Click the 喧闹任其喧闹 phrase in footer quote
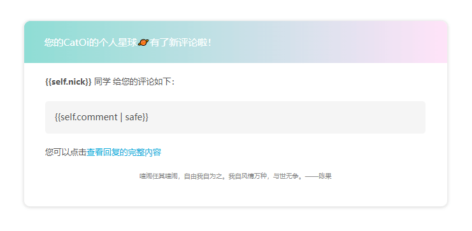 pyautogui.click(x=158, y=176)
